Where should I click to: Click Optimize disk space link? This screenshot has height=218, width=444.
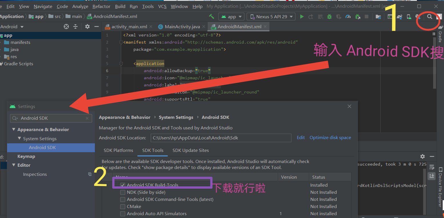(330, 137)
